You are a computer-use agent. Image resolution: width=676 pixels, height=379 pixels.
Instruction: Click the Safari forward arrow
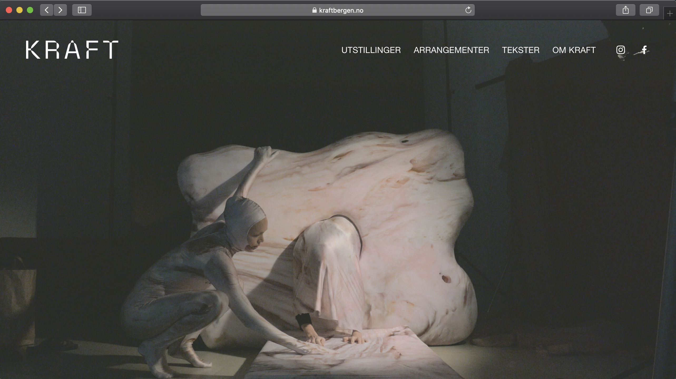click(60, 10)
